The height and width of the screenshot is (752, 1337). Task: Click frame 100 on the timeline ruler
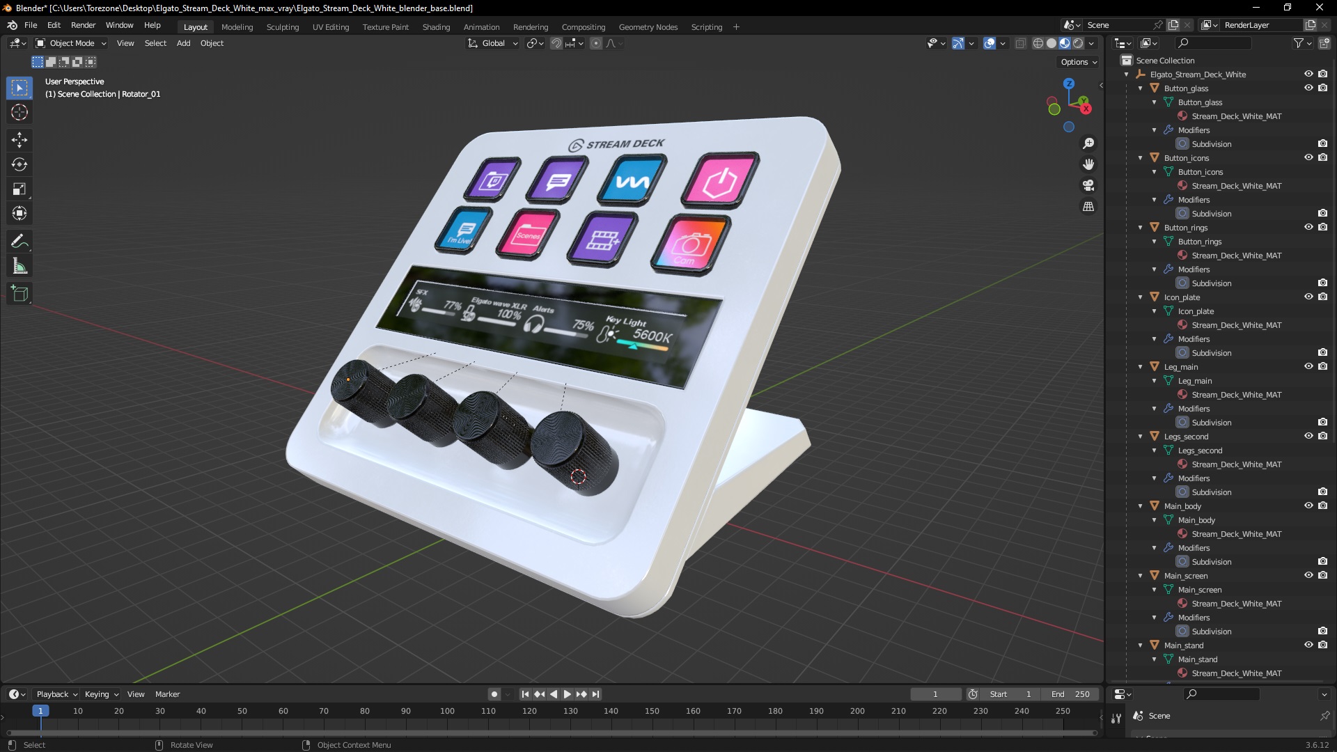pos(447,711)
